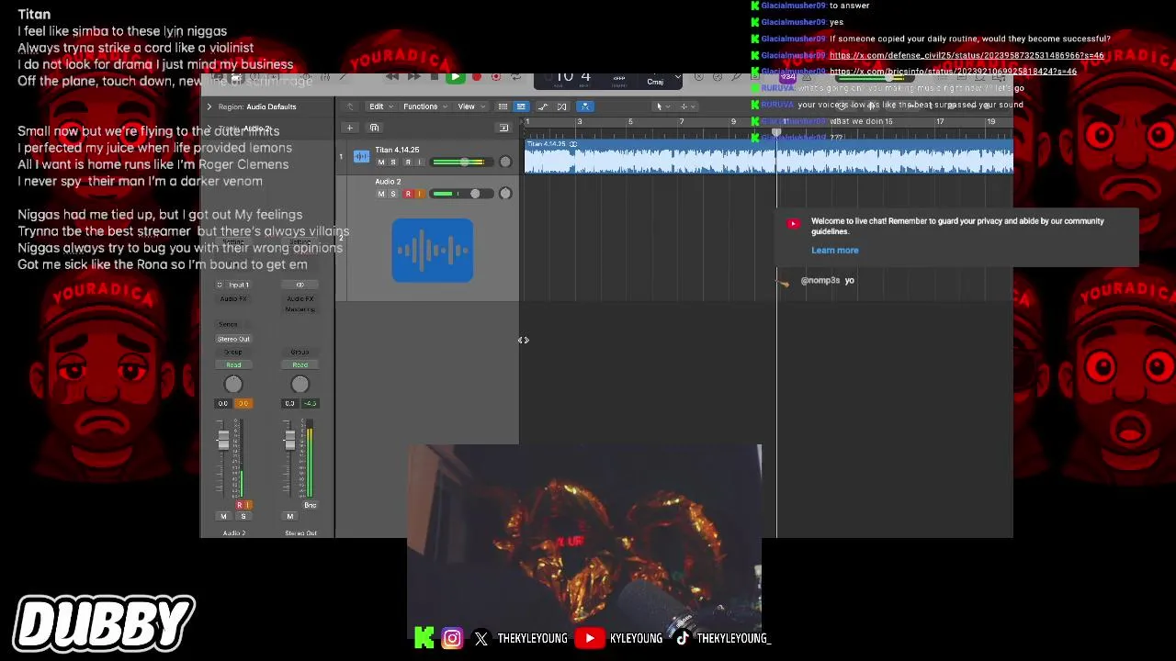The height and width of the screenshot is (661, 1176).
Task: Adjust the Audio 2 channel strip fader
Action: tap(223, 441)
